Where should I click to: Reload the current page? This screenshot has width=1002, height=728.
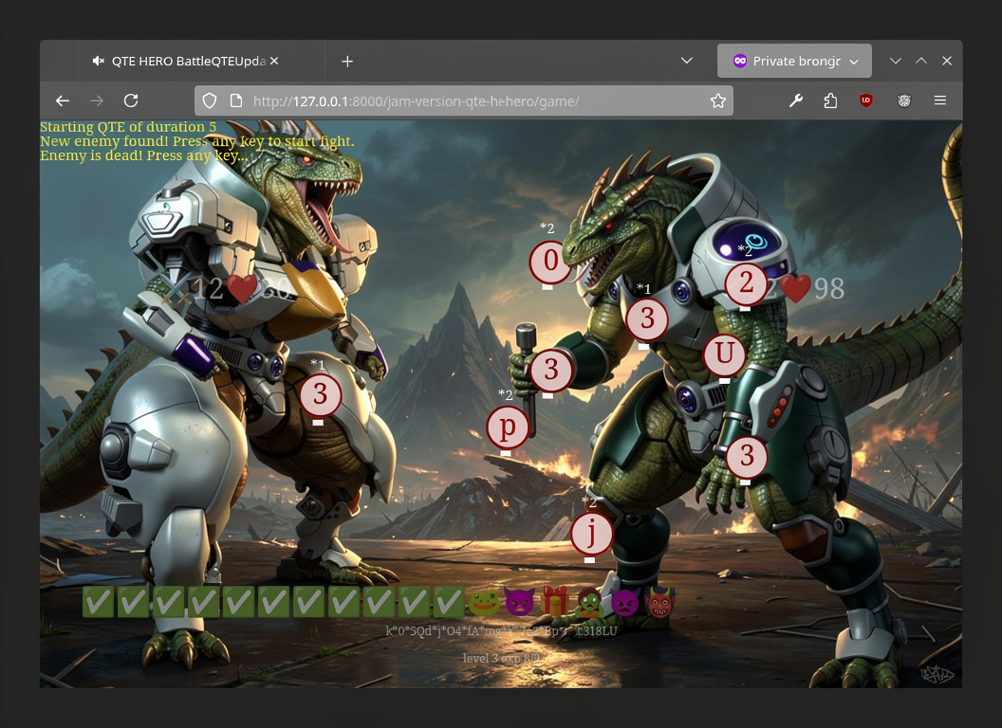point(131,100)
